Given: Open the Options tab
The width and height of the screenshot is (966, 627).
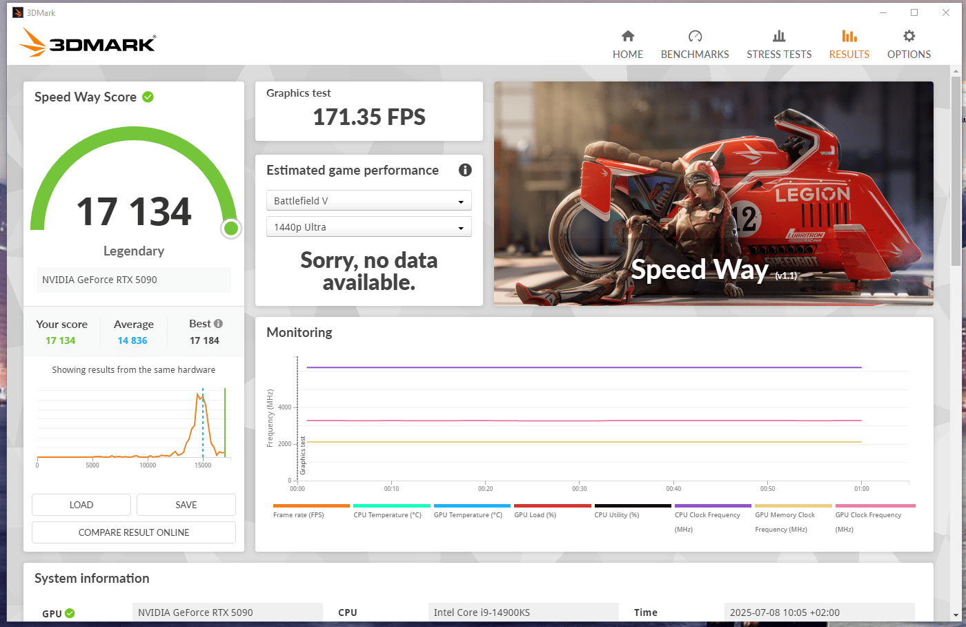Looking at the screenshot, I should tap(909, 44).
